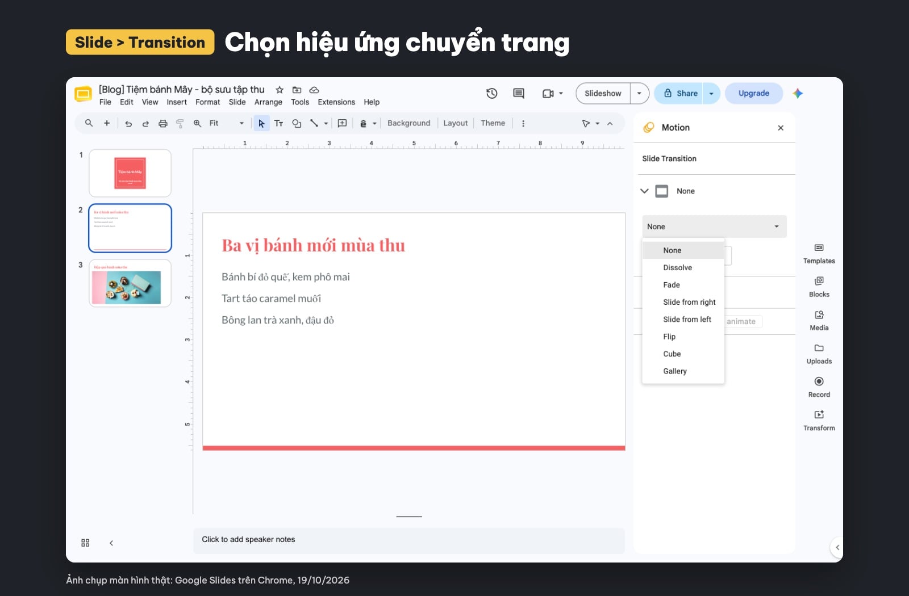Click the search menus magnifier icon
909x596 pixels.
point(89,123)
